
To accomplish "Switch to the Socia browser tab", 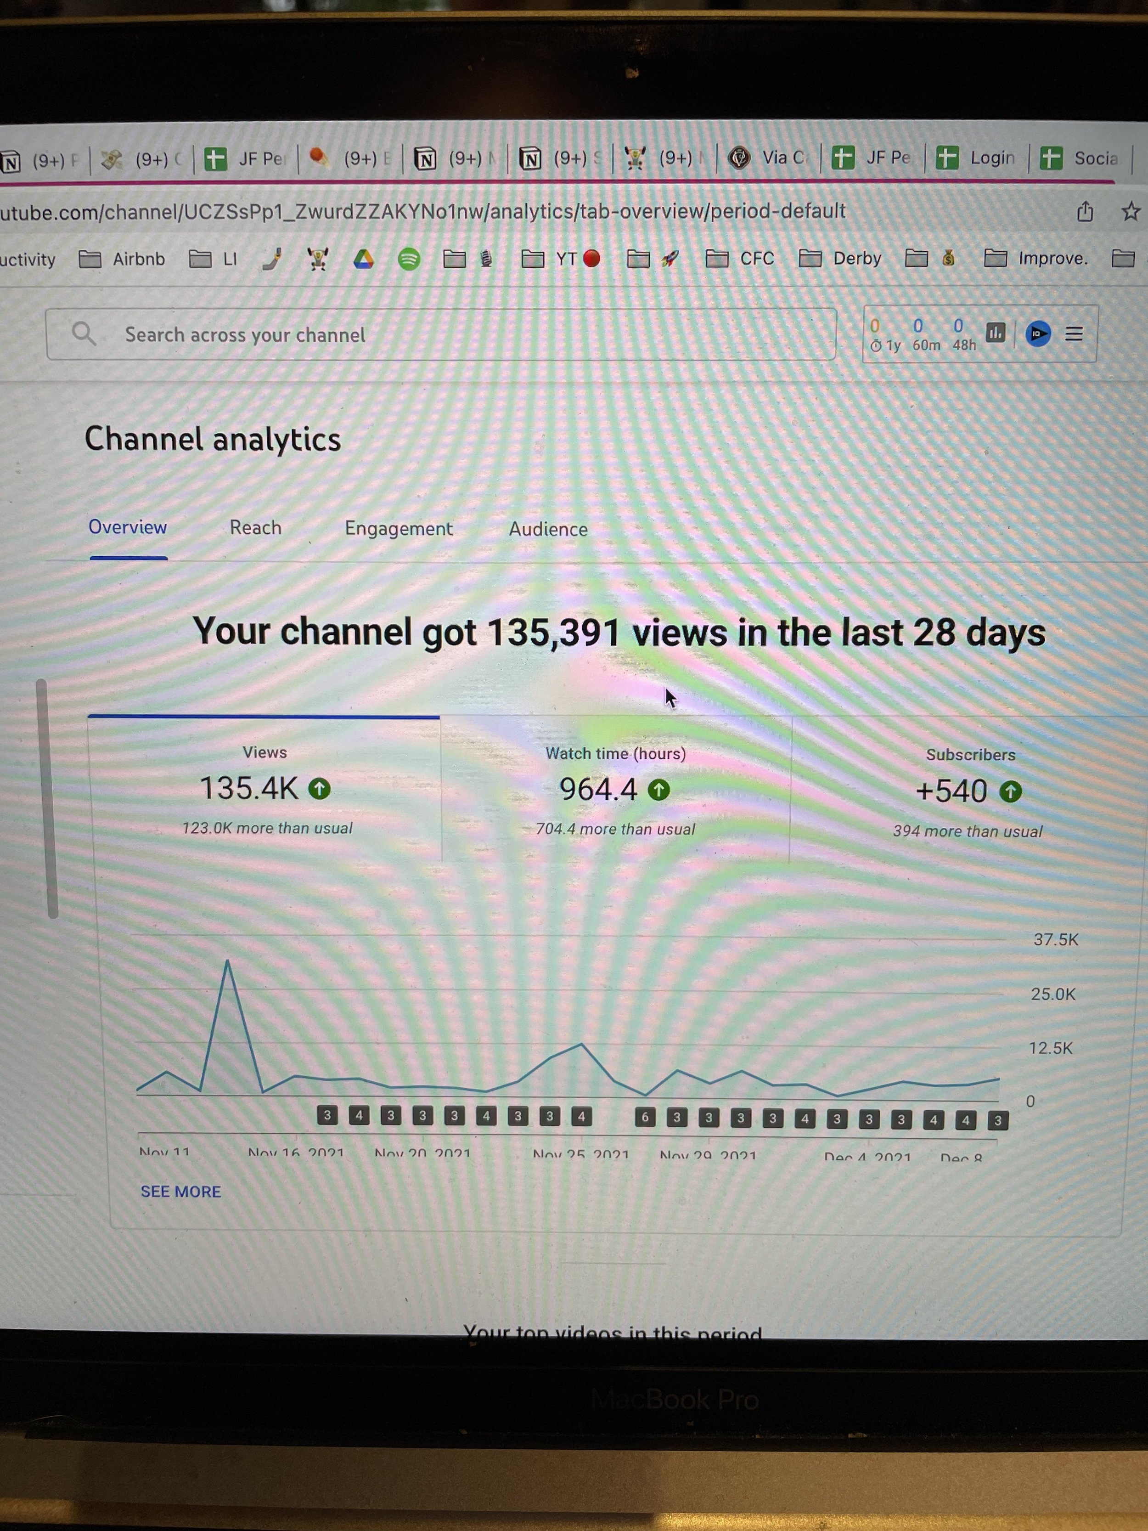I will point(1080,158).
